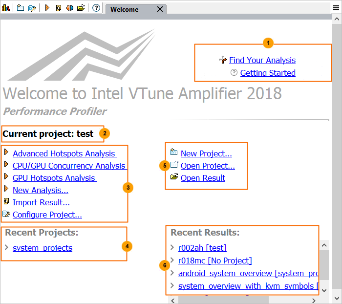342x304 pixels.
Task: Expand the r018mc [No Project] result
Action: [x=172, y=261]
